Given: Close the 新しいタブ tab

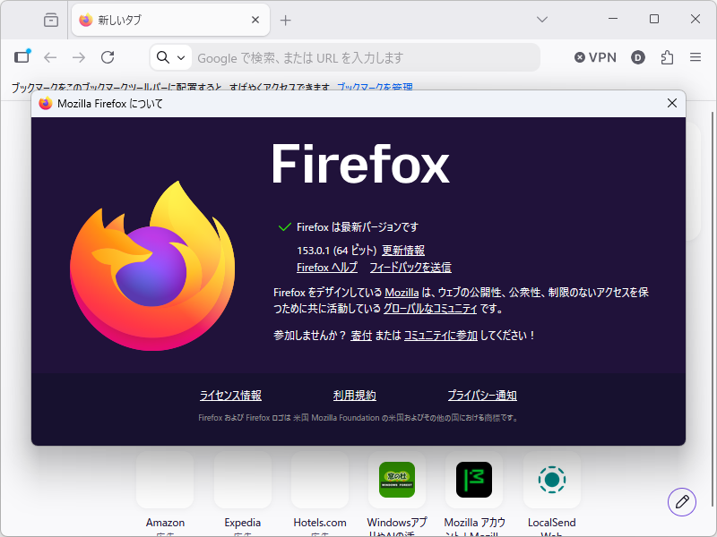Looking at the screenshot, I should coord(255,20).
